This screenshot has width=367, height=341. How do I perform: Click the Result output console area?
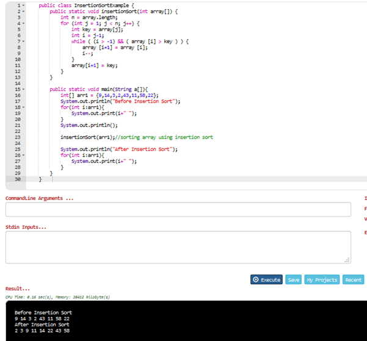pyautogui.click(x=183, y=320)
